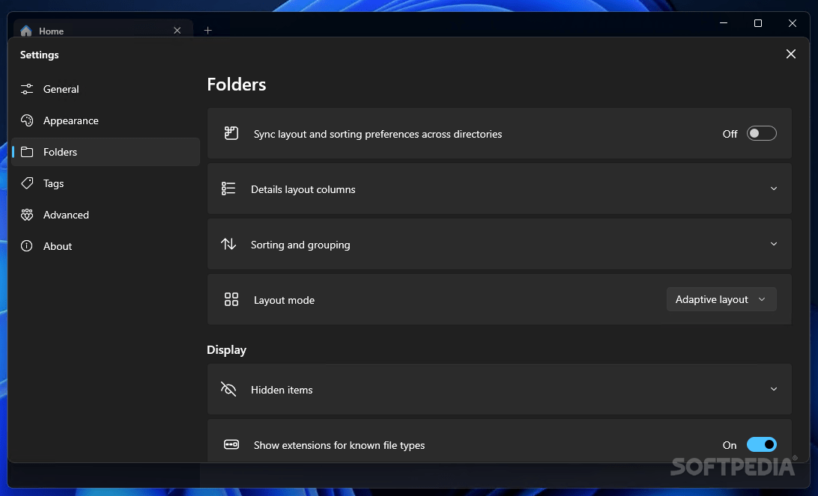The width and height of the screenshot is (818, 496).
Task: Click the Tags label icon
Action: pos(27,183)
